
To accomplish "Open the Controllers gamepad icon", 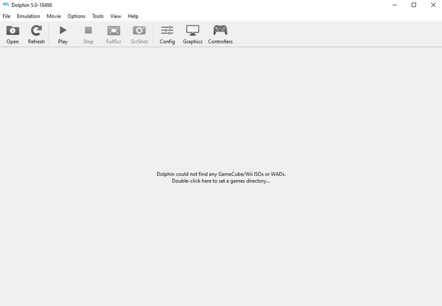I will click(x=220, y=31).
